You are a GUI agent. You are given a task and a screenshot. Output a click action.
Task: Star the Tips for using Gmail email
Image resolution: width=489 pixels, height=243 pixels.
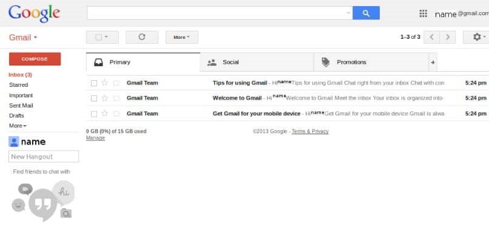point(104,83)
